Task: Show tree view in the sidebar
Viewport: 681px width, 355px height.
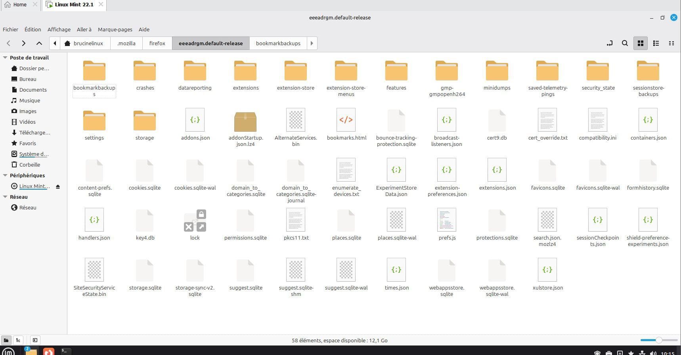Action: tap(18, 340)
